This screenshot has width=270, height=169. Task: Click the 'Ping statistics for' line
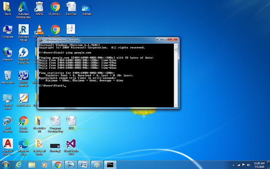[x=77, y=73]
